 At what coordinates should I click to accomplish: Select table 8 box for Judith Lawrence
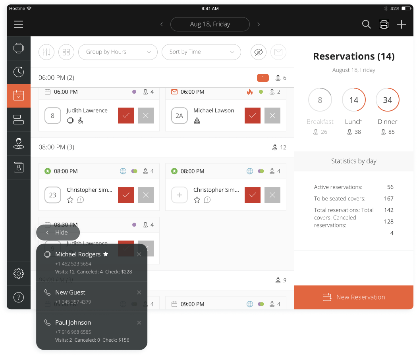tap(53, 115)
